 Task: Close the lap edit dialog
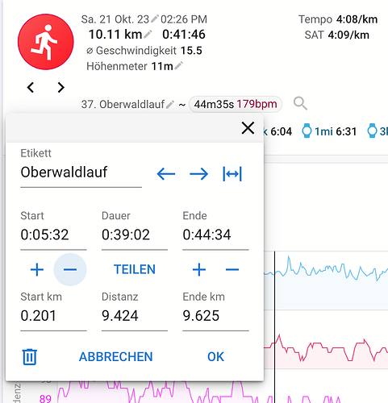point(248,128)
